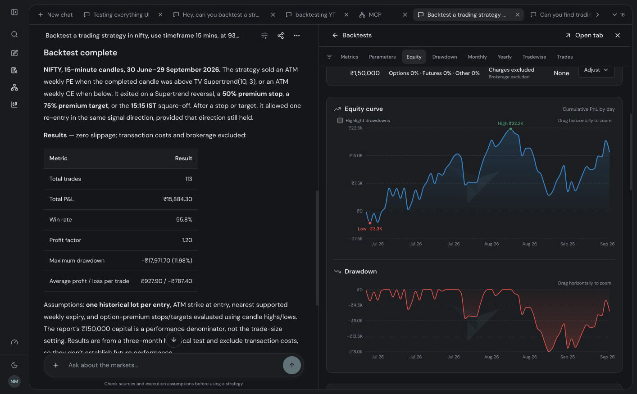Add an attachment with the plus icon
Viewport: 637px width, 394px height.
[56, 365]
